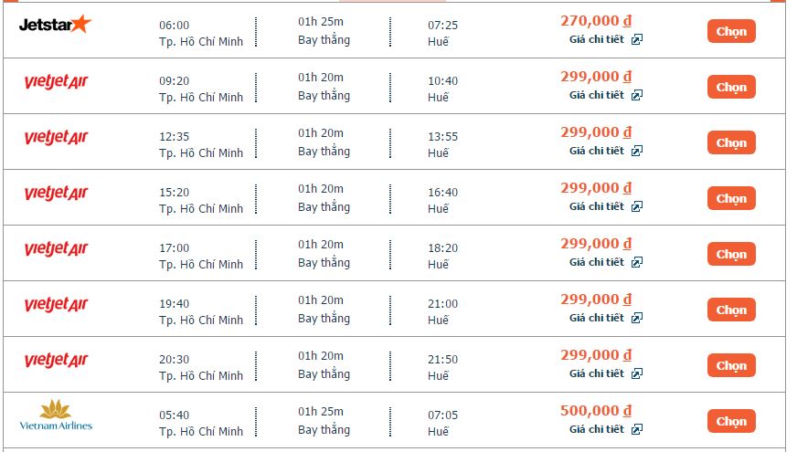797x452 pixels.
Task: Open price detail icon for VietJet 17:00 flight
Action: [x=636, y=263]
